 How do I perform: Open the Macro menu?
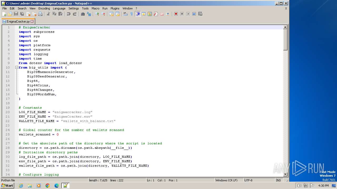(x=96, y=8)
